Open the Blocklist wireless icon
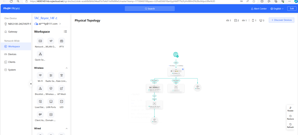298x135 pixels. pos(40,88)
